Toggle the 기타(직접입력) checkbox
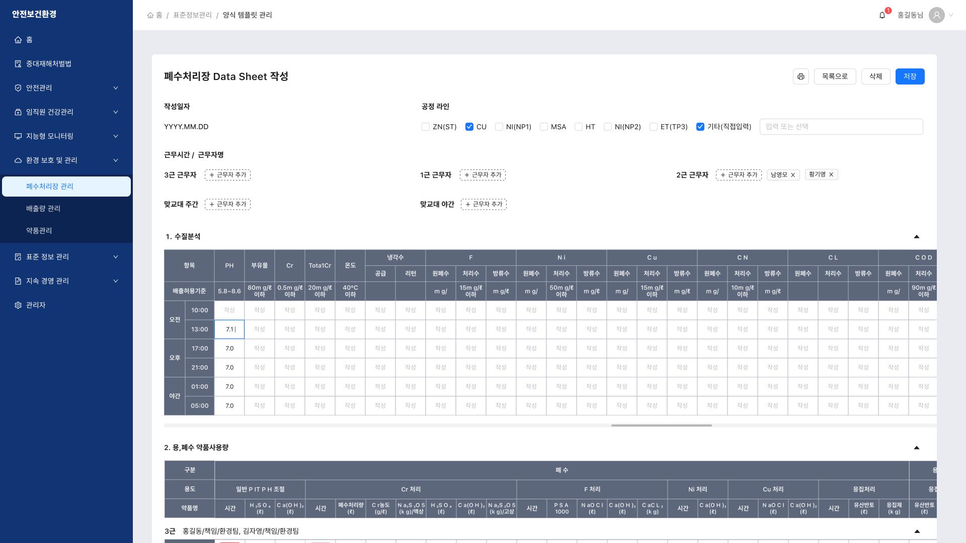966x543 pixels. pyautogui.click(x=700, y=127)
